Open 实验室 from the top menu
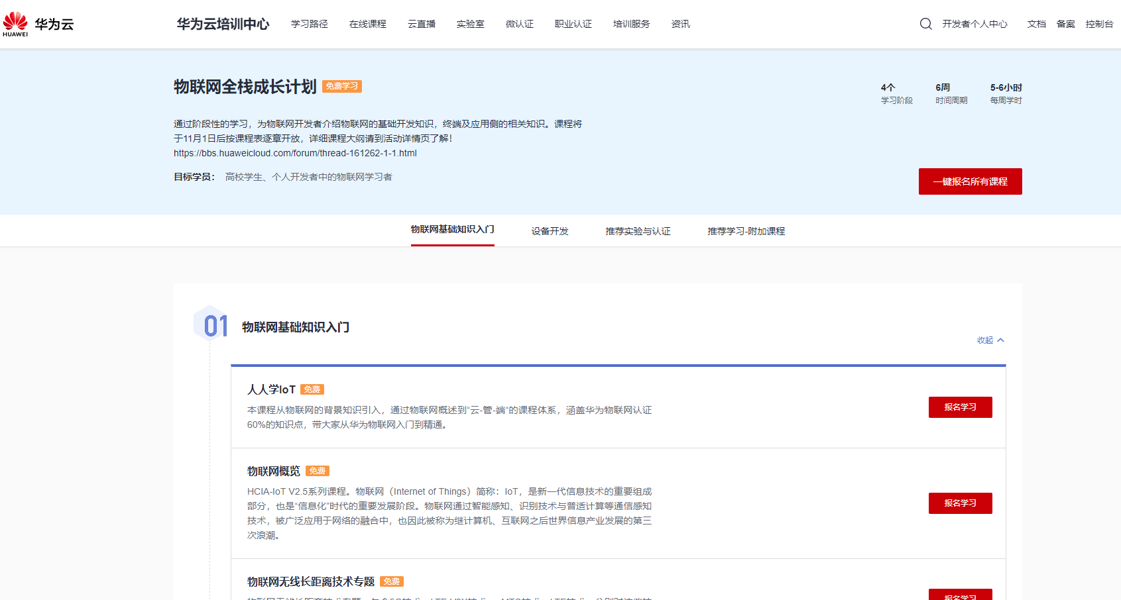The width and height of the screenshot is (1121, 600). pyautogui.click(x=471, y=23)
